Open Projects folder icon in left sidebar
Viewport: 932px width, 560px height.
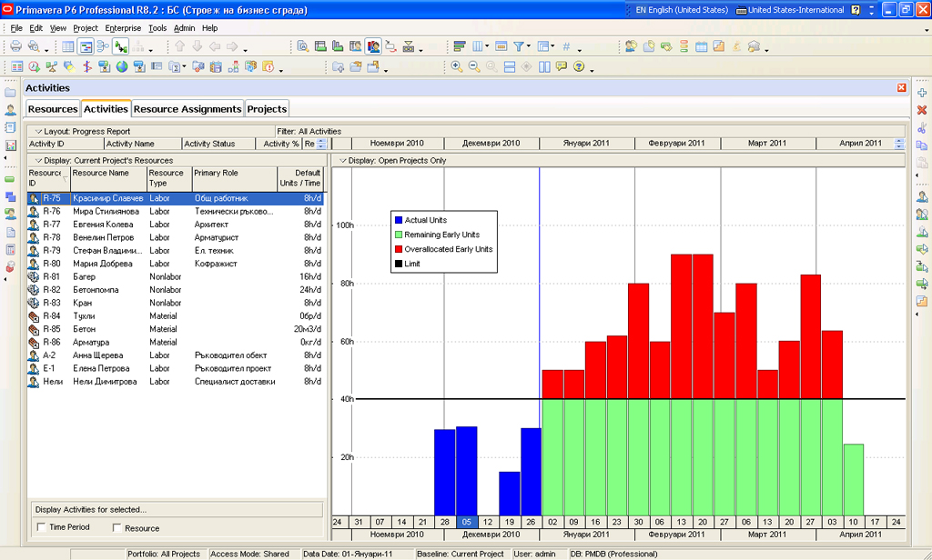10,93
